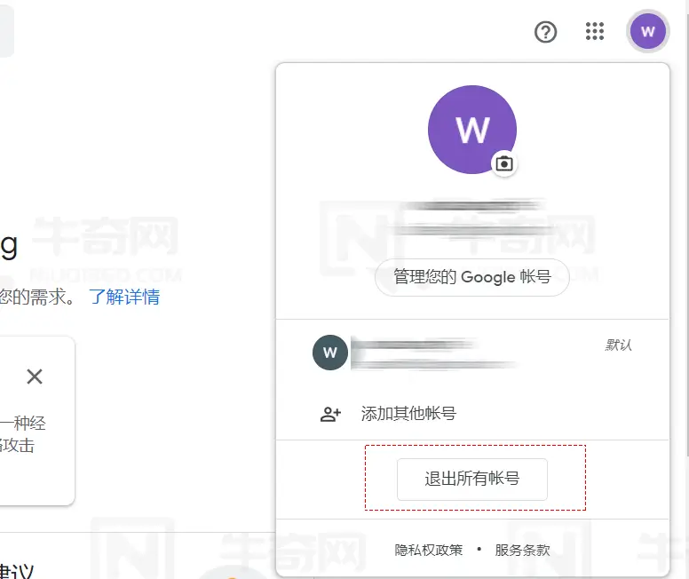
Task: Dismiss the card with the X icon
Action: (35, 377)
